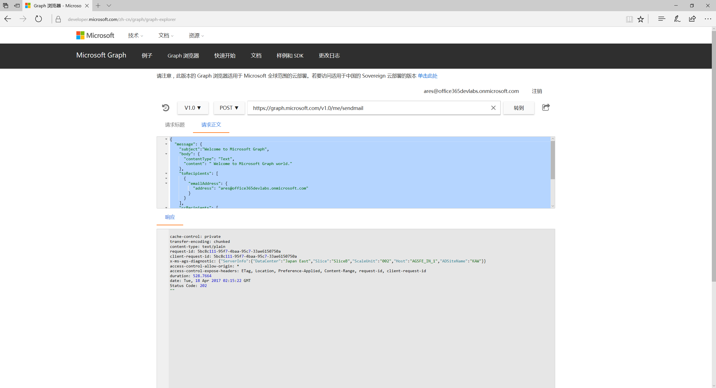Image resolution: width=716 pixels, height=388 pixels.
Task: Click the request URL input field
Action: [x=369, y=108]
